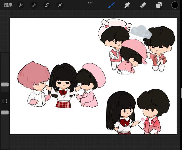Tap the square modify button on sidebar
182x150 pixels.
(x=5, y=101)
